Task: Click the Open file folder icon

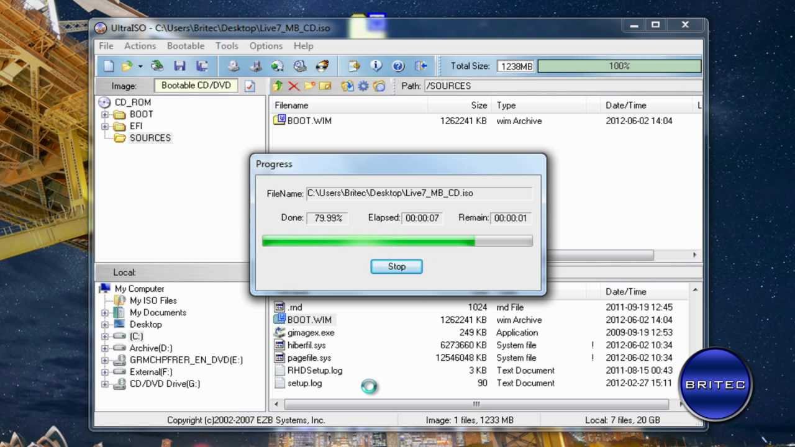Action: click(x=127, y=66)
